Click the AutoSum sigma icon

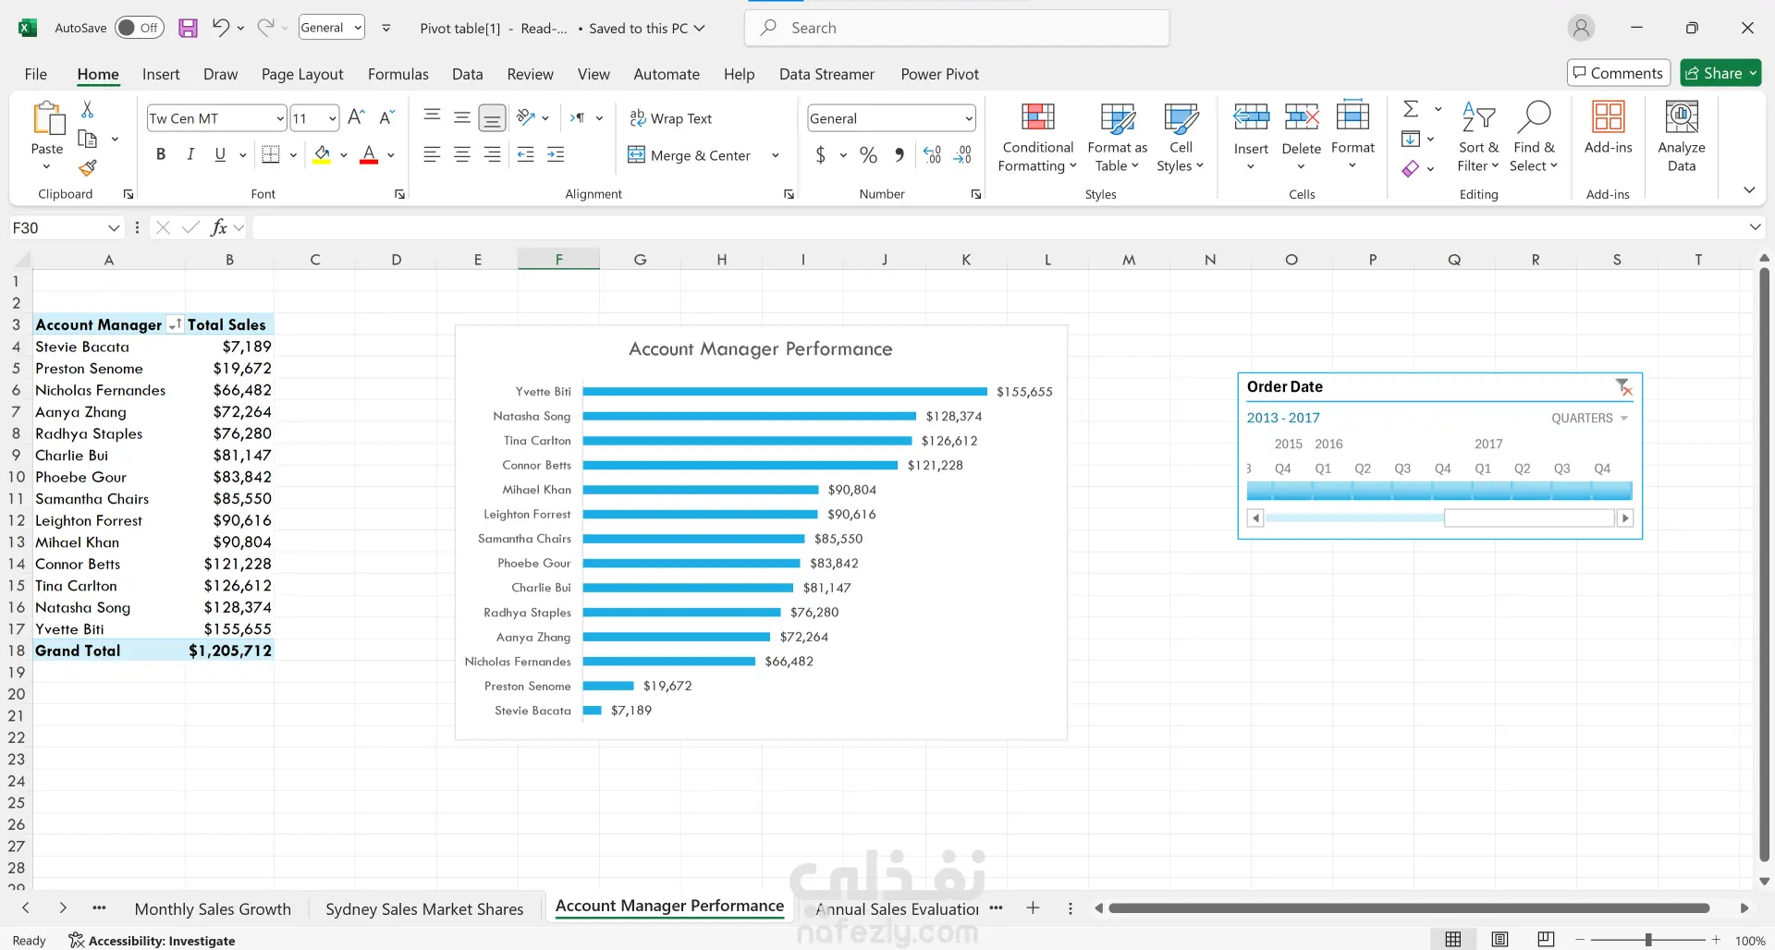pyautogui.click(x=1411, y=109)
